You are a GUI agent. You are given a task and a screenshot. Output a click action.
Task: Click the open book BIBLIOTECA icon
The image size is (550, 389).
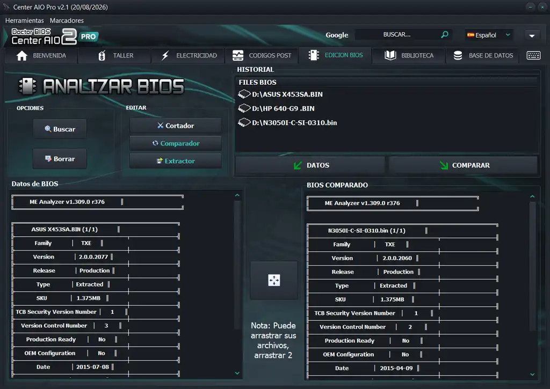click(x=390, y=55)
